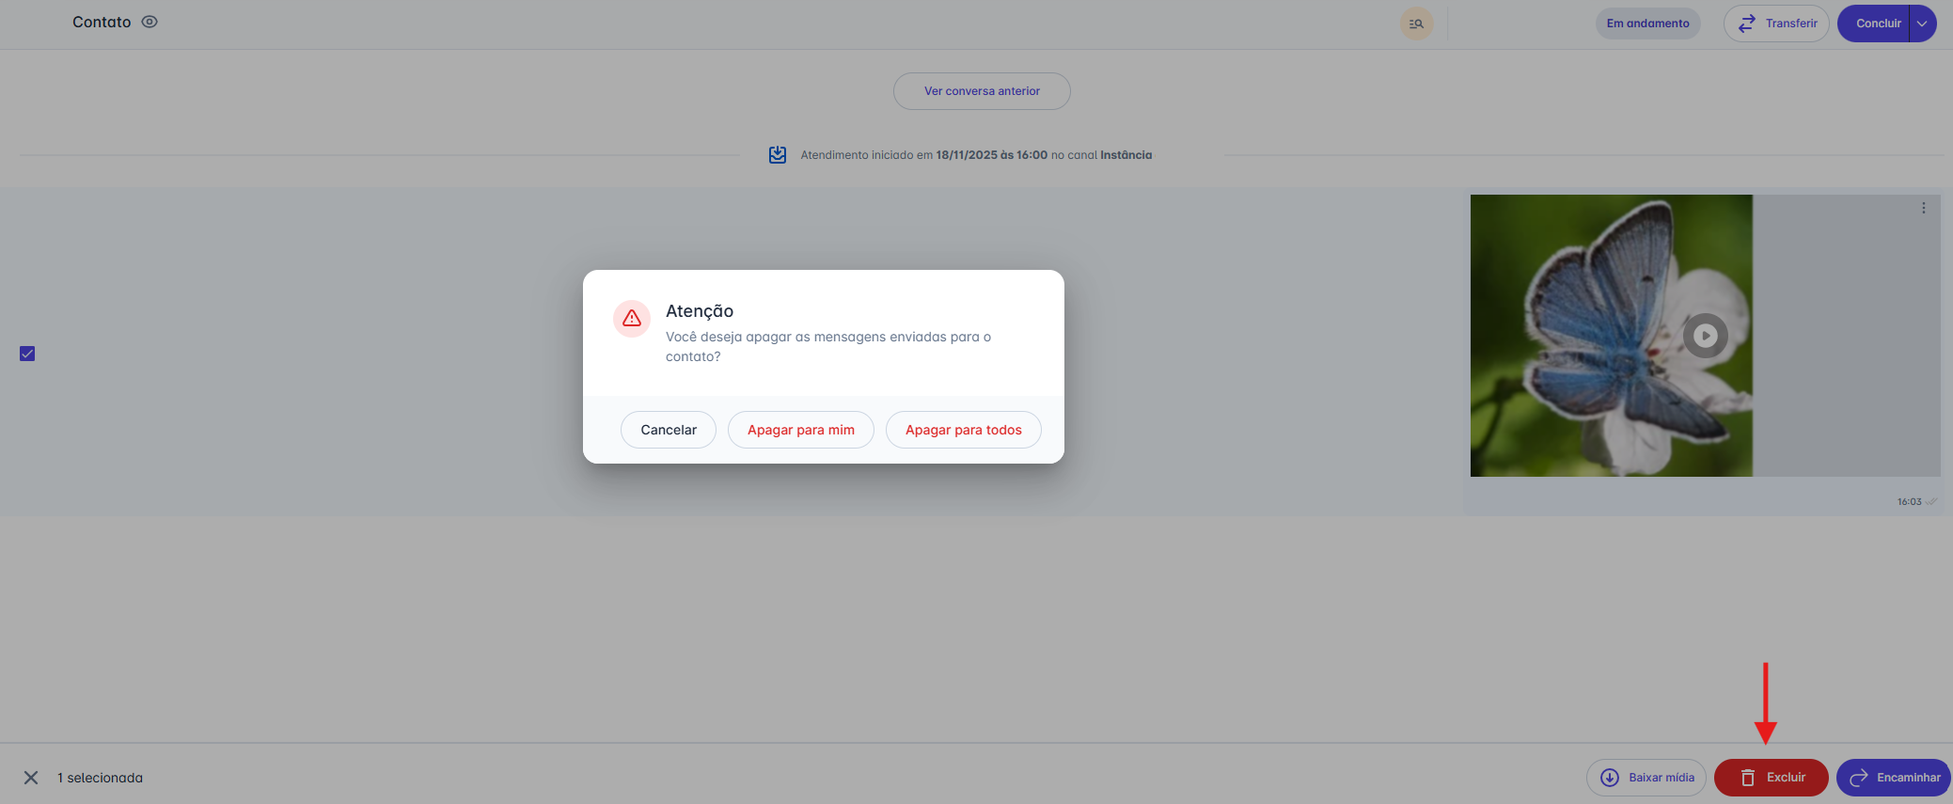Open the conversation search icon
The height and width of the screenshot is (804, 1953).
(x=1416, y=24)
